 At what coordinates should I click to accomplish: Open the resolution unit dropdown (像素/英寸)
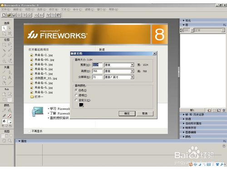click(x=132, y=77)
